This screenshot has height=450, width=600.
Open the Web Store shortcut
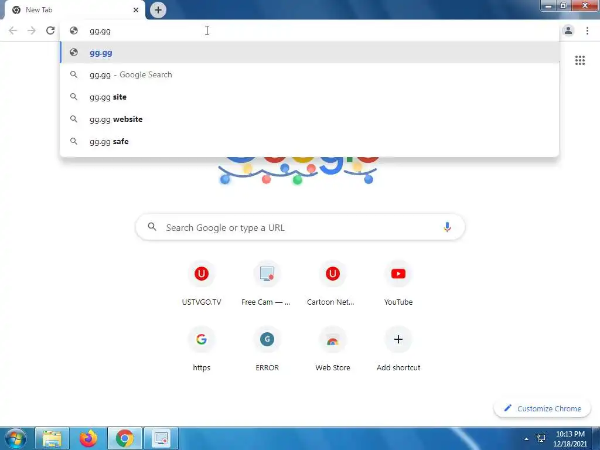332,349
